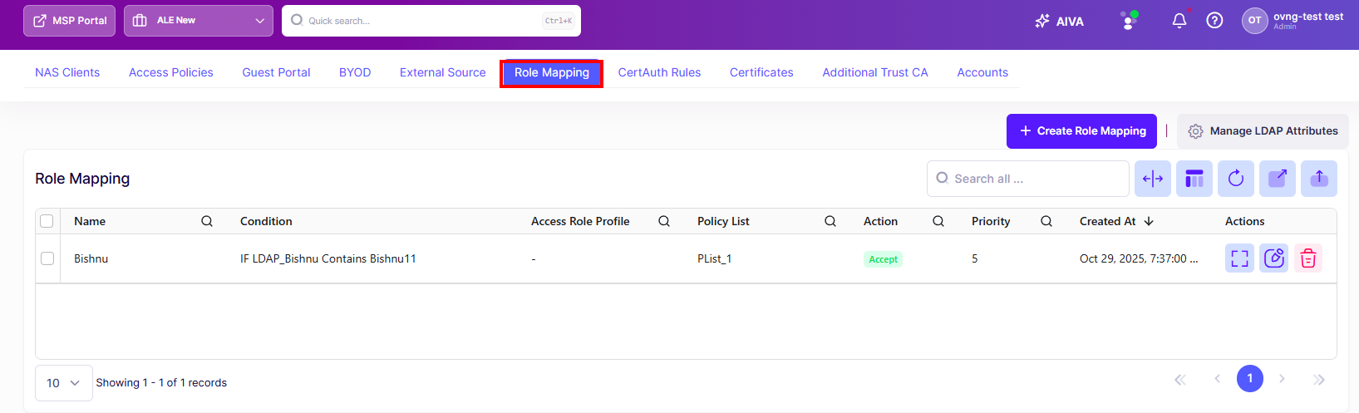Click the Condition column header

pyautogui.click(x=266, y=221)
